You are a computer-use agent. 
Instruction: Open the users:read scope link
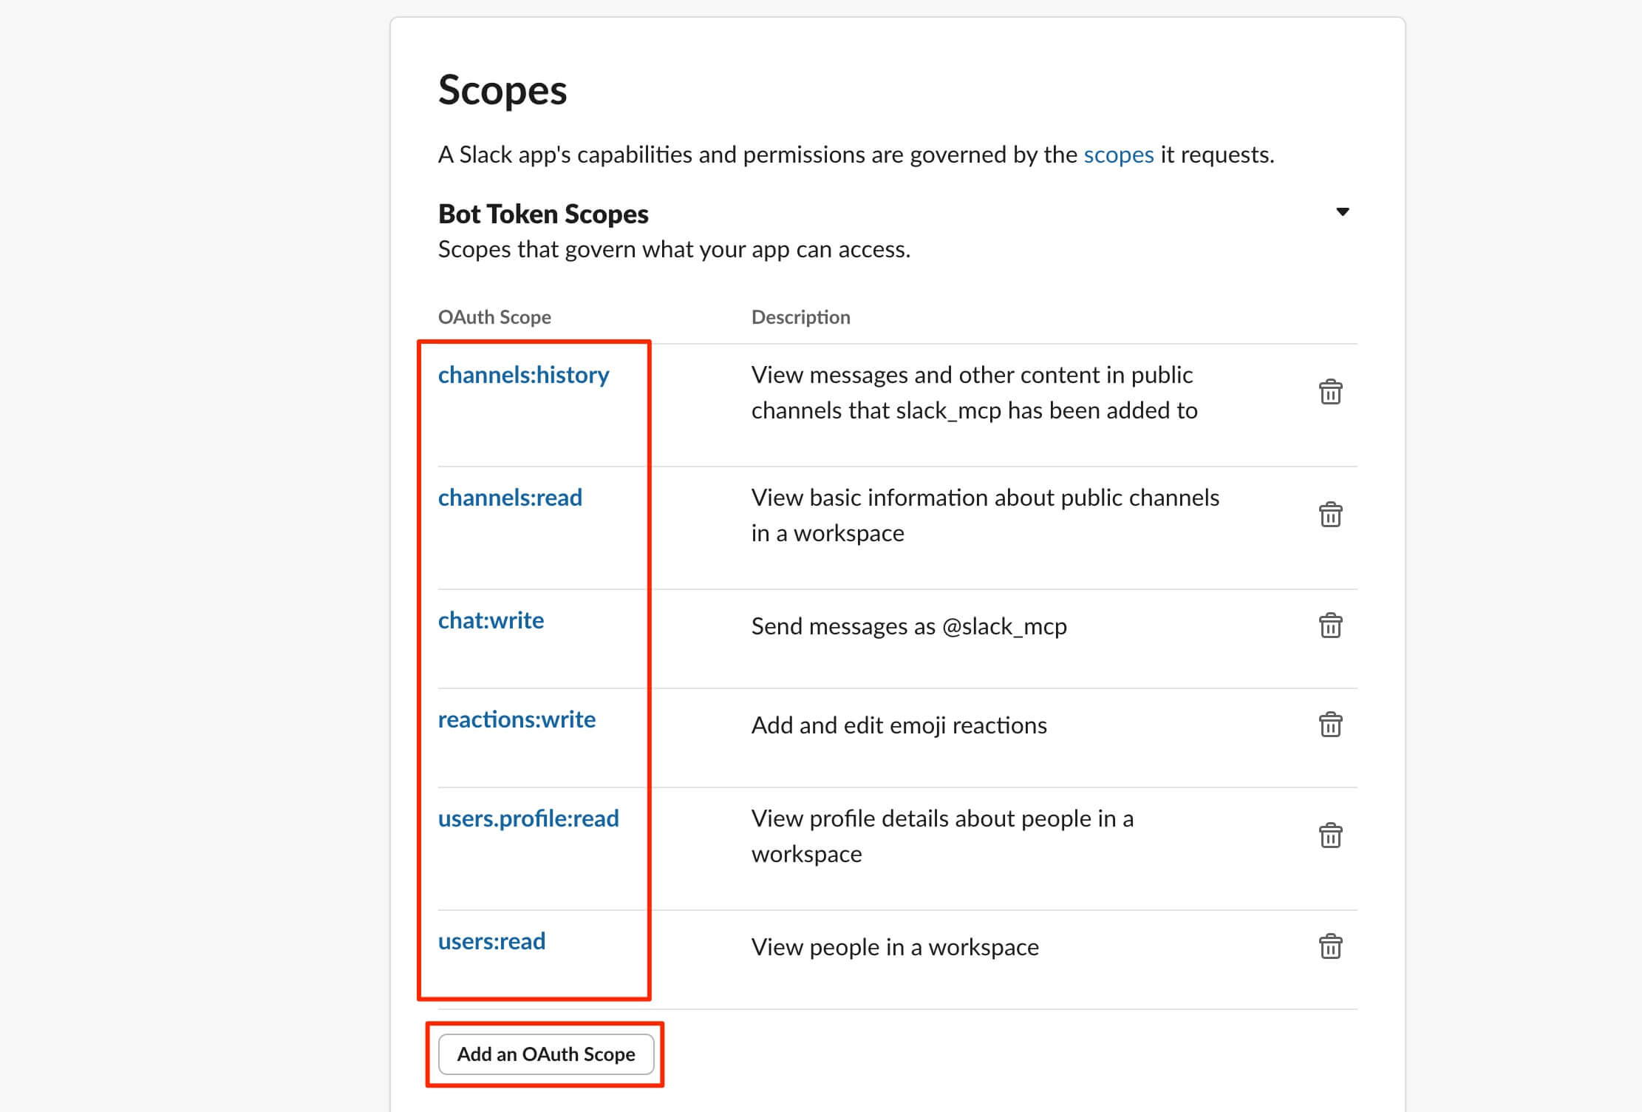pyautogui.click(x=491, y=941)
